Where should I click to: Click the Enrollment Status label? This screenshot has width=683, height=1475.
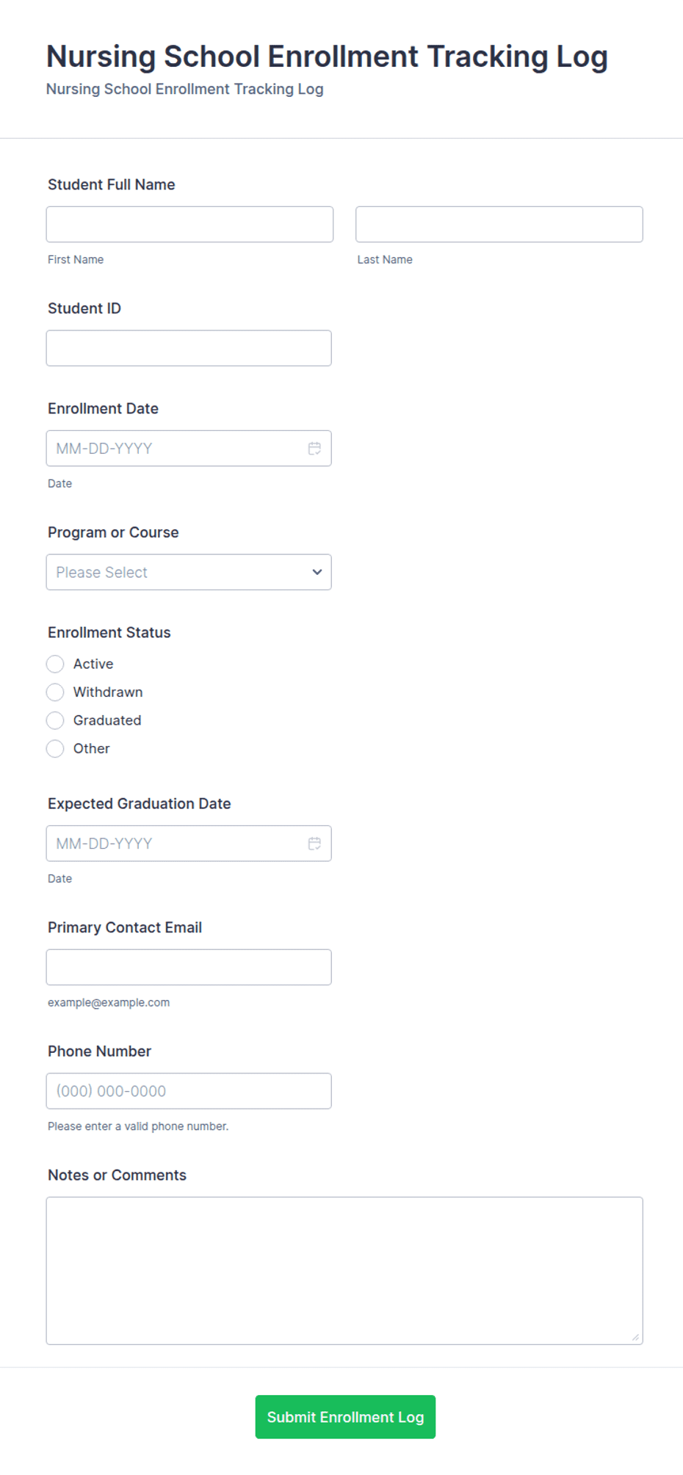(109, 633)
